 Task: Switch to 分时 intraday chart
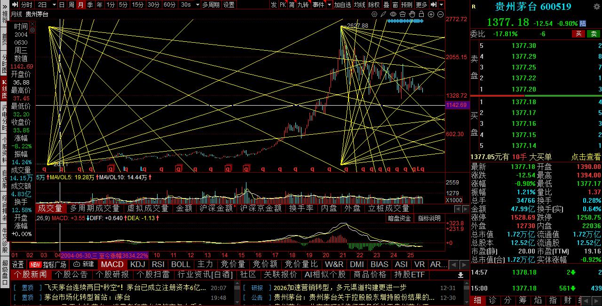[27, 5]
